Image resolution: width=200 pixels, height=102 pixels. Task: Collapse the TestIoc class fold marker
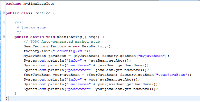(x=4, y=13)
